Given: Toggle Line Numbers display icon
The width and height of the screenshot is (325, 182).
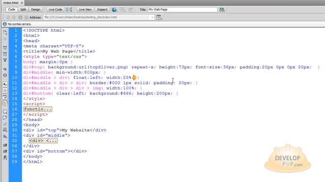Looking at the screenshot, I should pyautogui.click(x=5, y=84).
